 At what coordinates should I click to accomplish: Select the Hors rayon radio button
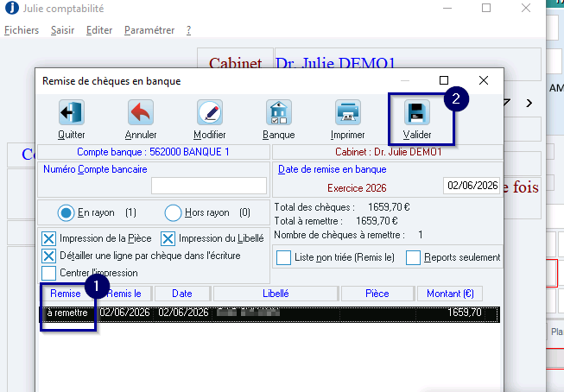pos(173,213)
